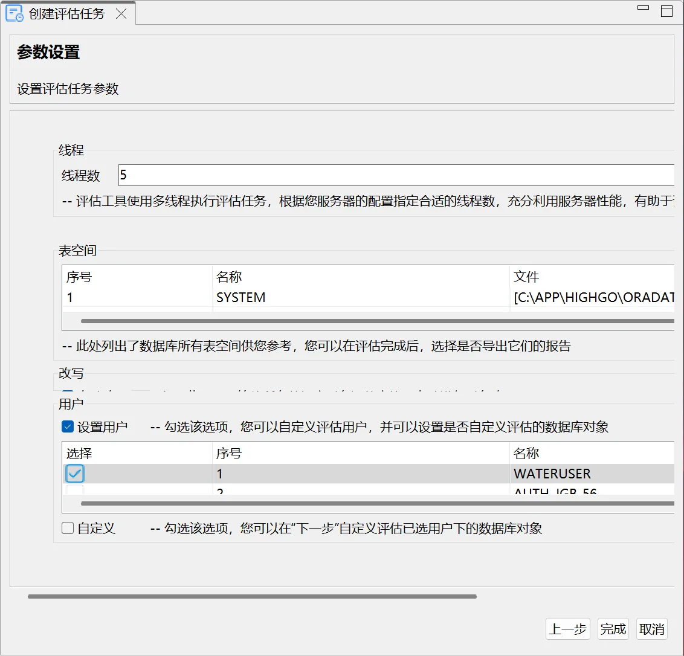Maximize the panel using the top-right icon

coord(666,11)
